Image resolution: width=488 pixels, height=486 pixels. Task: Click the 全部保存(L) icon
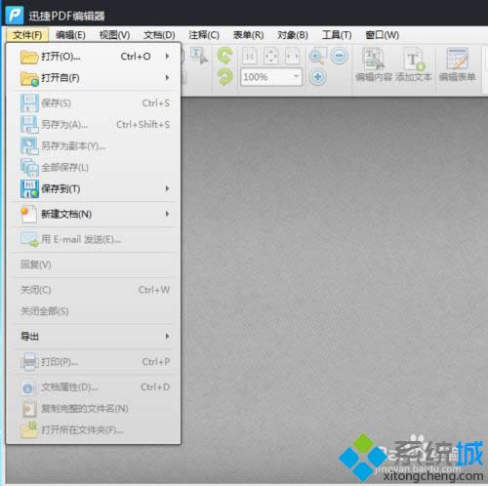[29, 167]
